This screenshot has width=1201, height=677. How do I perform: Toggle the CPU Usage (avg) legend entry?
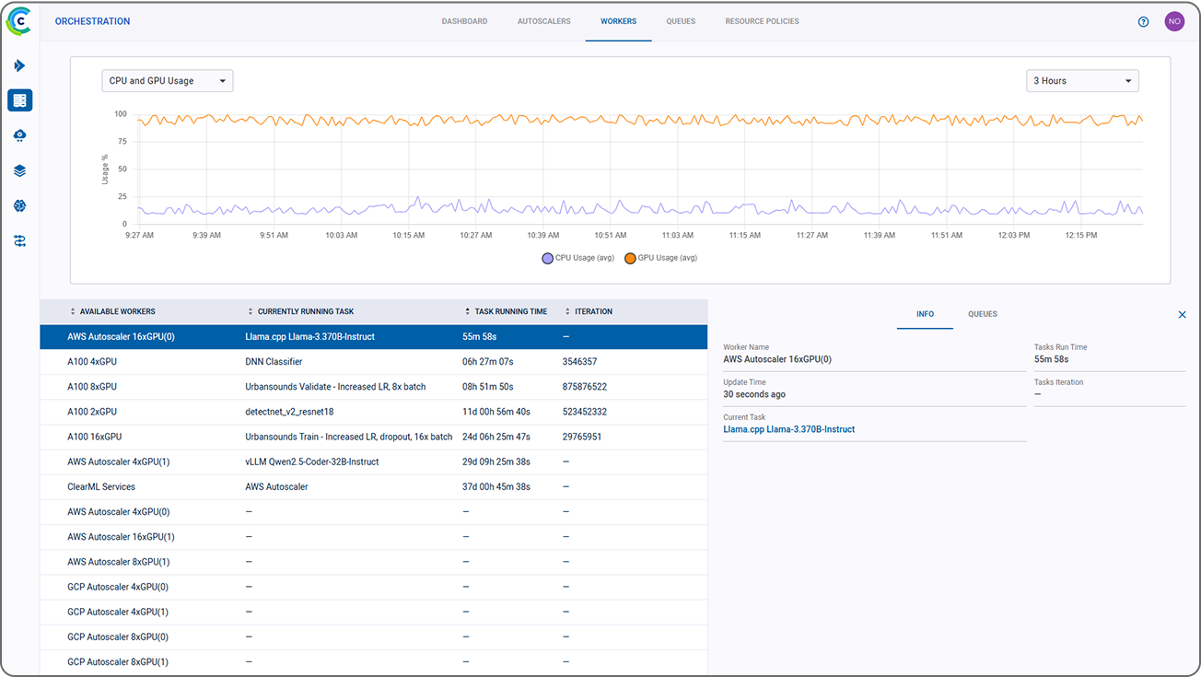coord(577,258)
